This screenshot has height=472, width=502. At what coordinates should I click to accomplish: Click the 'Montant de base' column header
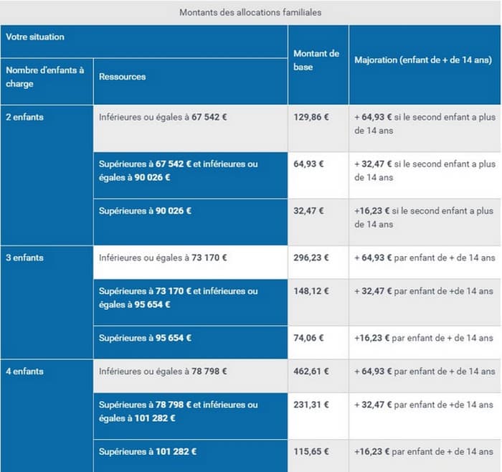tap(318, 65)
